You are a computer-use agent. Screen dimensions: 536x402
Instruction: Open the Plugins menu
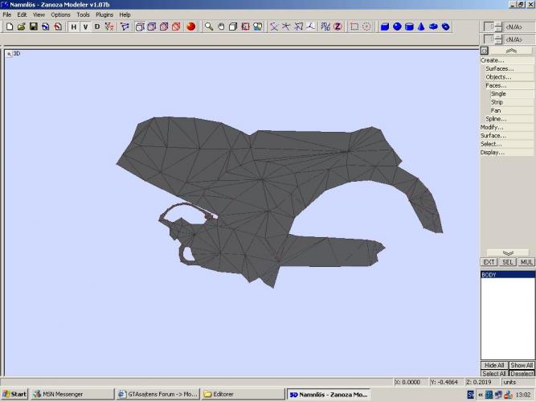[104, 14]
